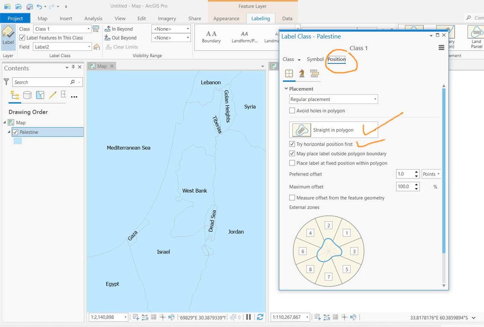The image size is (484, 327).
Task: Click the Open Project folder icon
Action: (x=18, y=6)
